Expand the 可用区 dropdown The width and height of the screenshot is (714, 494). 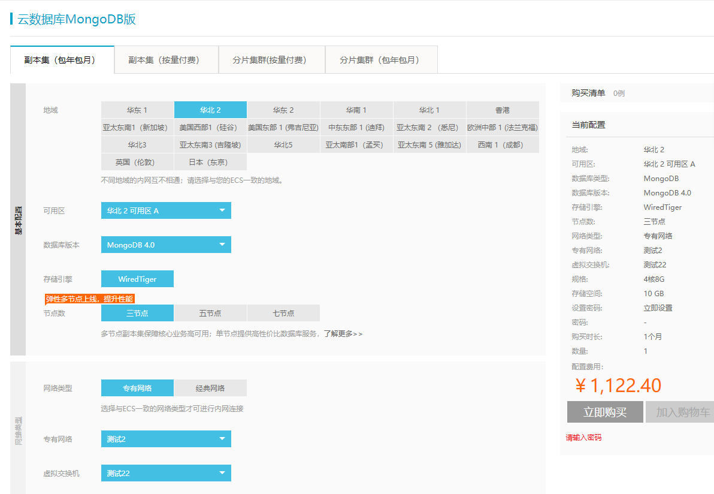166,210
